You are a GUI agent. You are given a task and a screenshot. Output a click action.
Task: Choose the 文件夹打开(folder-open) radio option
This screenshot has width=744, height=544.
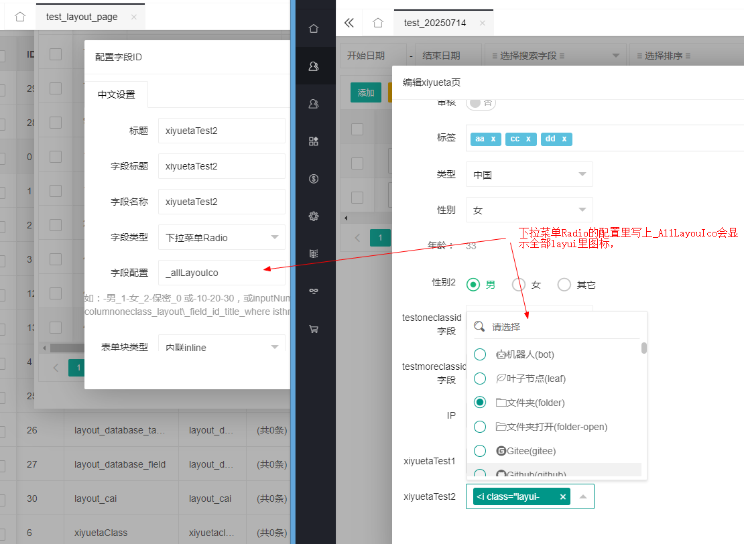click(480, 427)
